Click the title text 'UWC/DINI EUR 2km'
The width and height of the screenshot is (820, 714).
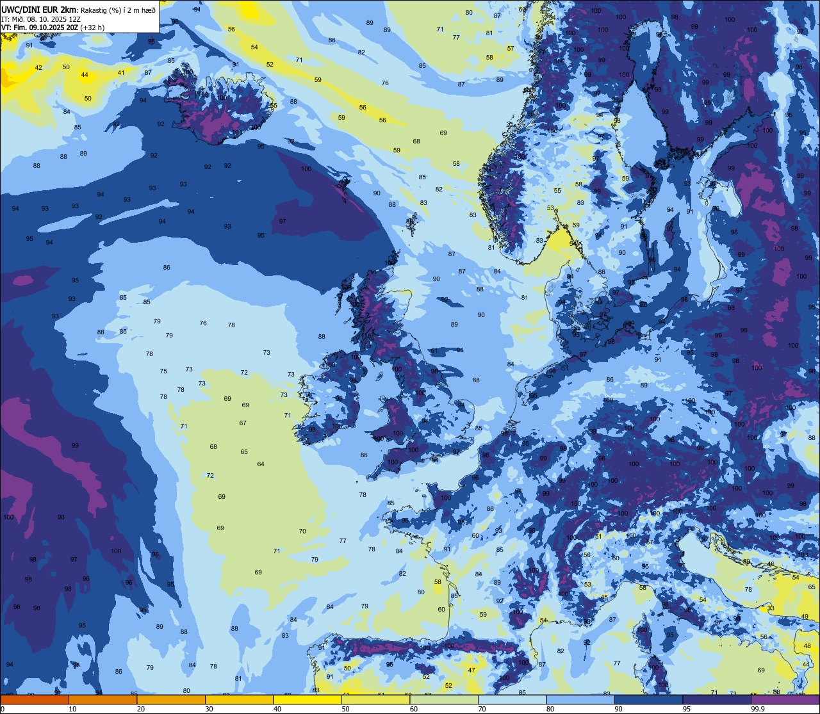click(38, 9)
